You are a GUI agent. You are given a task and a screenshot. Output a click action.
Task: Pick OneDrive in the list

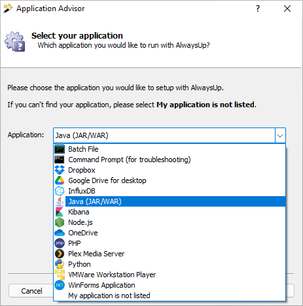[x=169, y=233]
